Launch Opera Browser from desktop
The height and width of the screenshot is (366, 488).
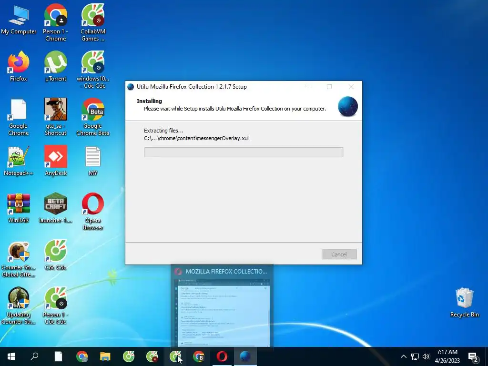click(93, 212)
